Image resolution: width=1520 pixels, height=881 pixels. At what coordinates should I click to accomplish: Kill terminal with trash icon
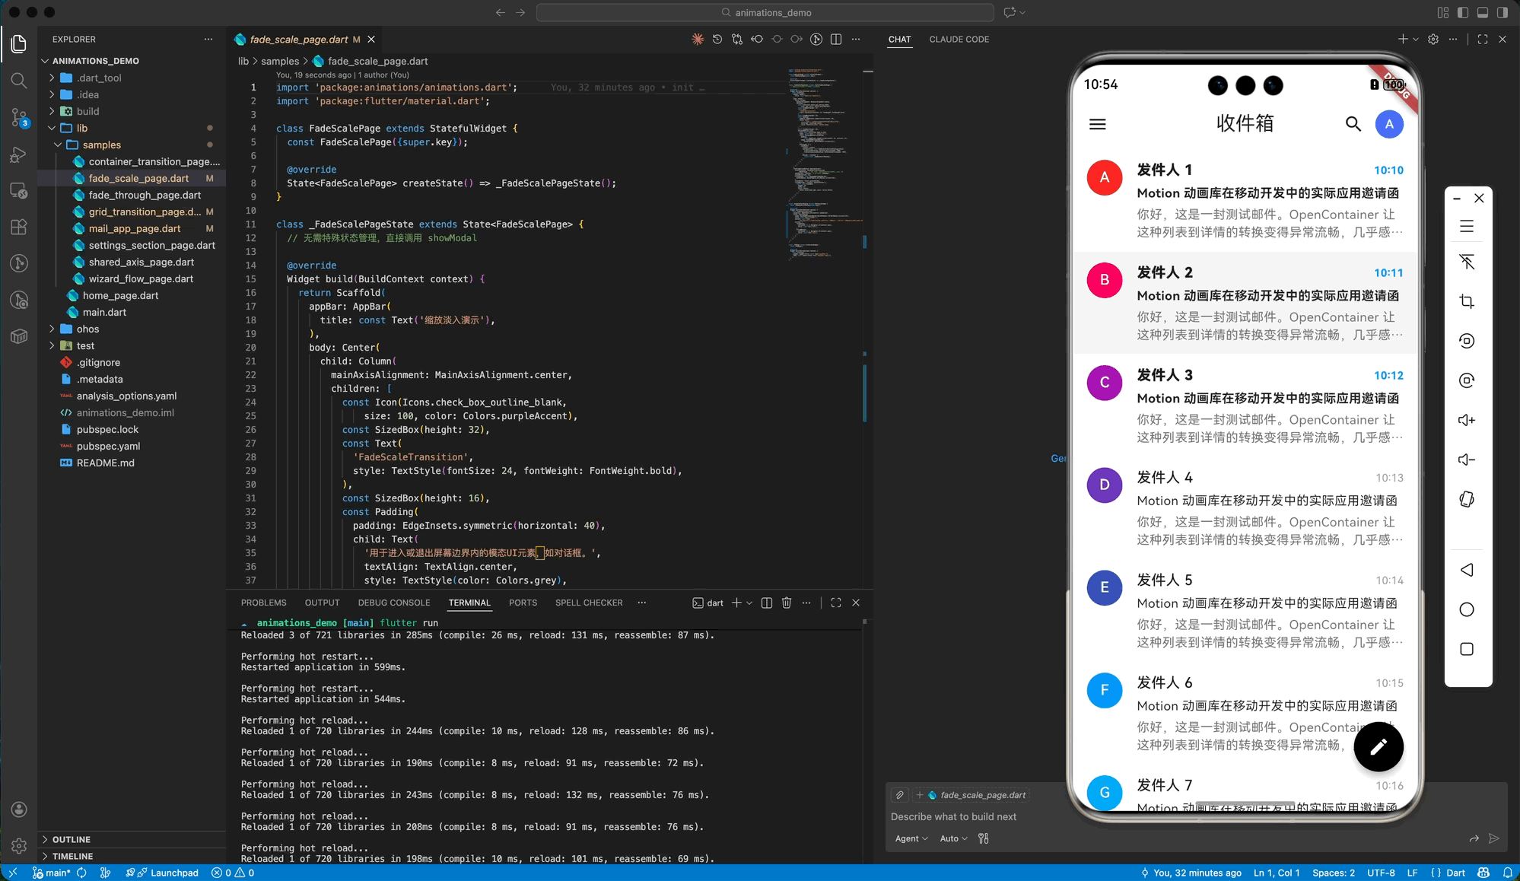tap(787, 603)
